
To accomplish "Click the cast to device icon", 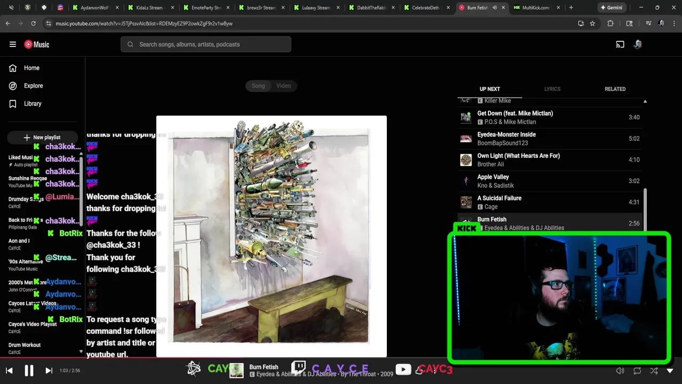I will [x=620, y=44].
